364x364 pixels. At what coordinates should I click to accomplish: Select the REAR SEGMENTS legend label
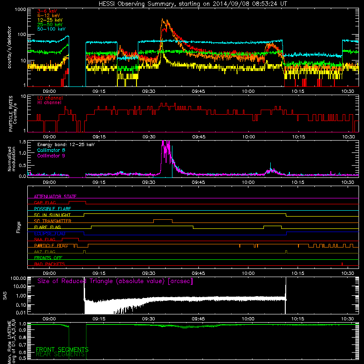61,354
